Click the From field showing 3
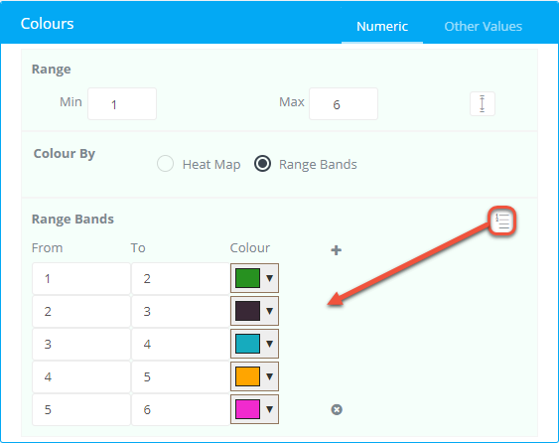The height and width of the screenshot is (443, 559). point(81,345)
